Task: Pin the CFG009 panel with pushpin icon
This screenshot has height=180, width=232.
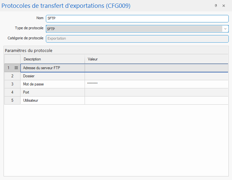Action: 216,6
